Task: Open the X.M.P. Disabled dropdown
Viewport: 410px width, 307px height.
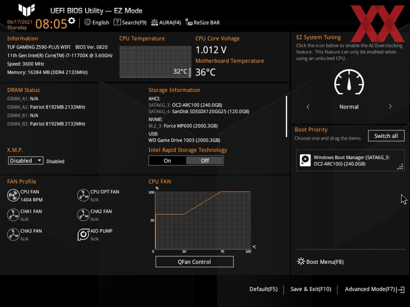Action: pos(26,161)
